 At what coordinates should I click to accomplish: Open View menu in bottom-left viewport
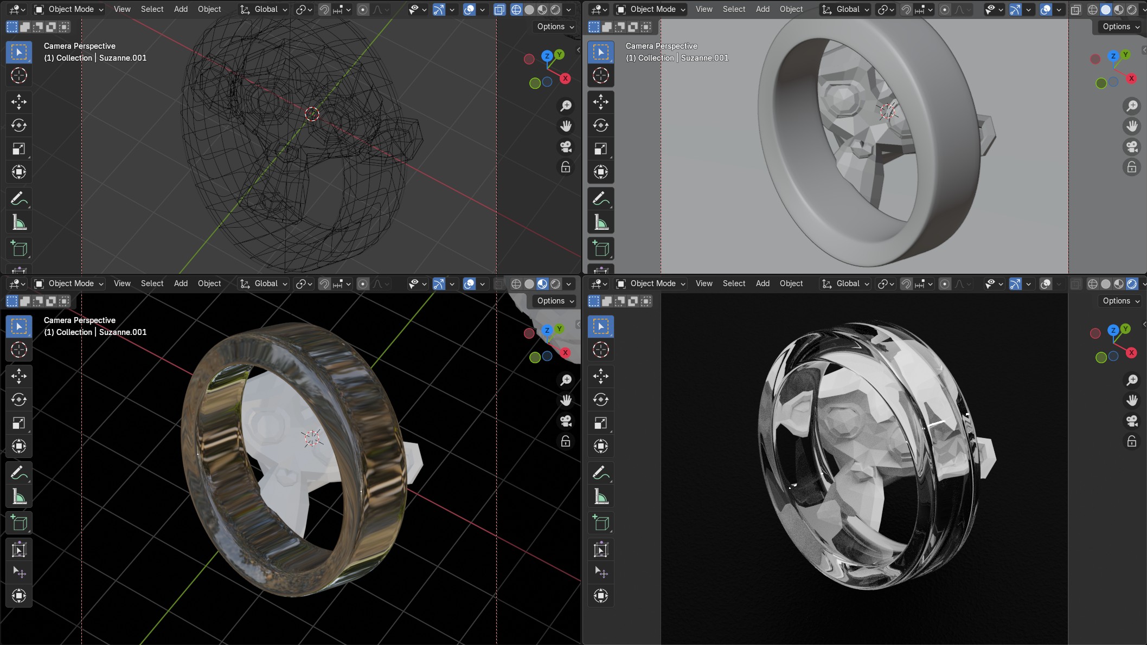point(122,283)
